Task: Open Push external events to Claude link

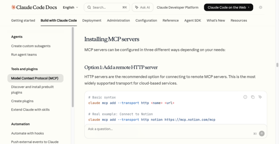Action: (35, 142)
